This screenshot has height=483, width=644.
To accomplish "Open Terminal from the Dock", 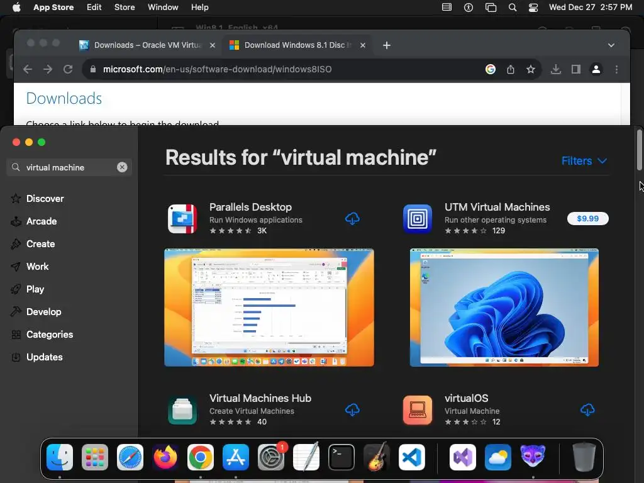I will (x=341, y=457).
